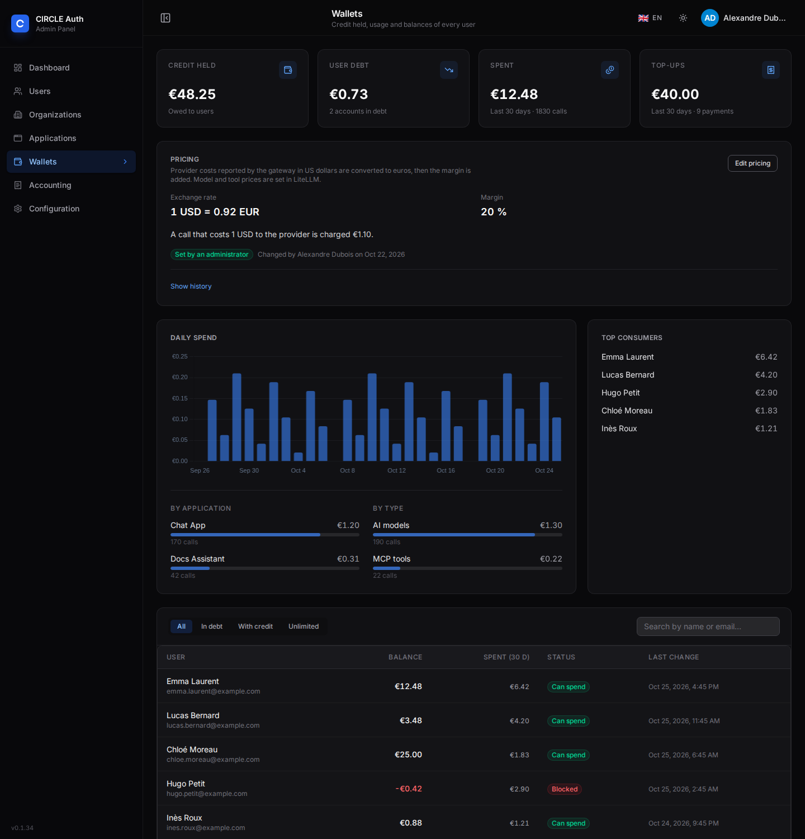The height and width of the screenshot is (839, 805).
Task: Open Emma Laurent's wallet row
Action: point(474,686)
